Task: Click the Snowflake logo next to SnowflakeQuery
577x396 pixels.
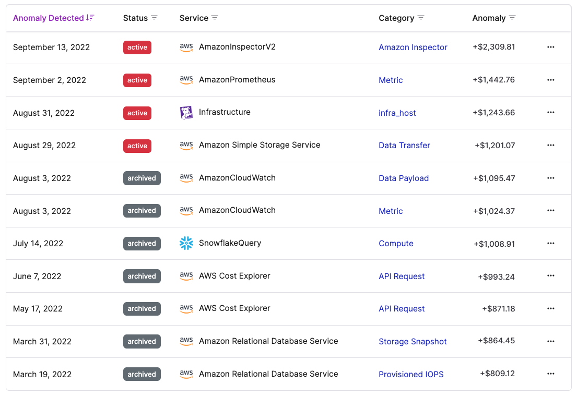Action: coord(186,244)
